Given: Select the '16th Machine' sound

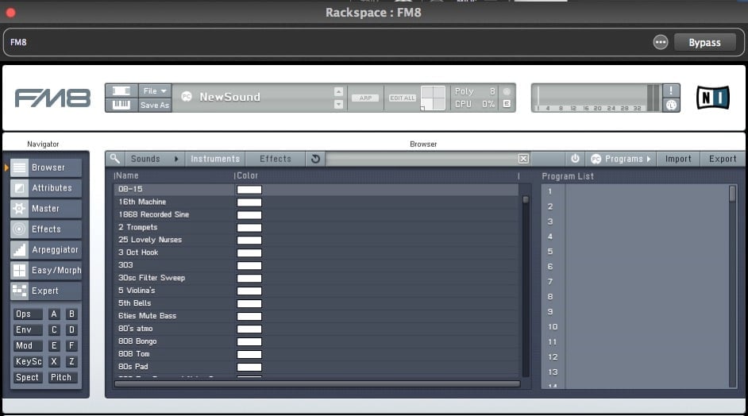Looking at the screenshot, I should (316, 202).
